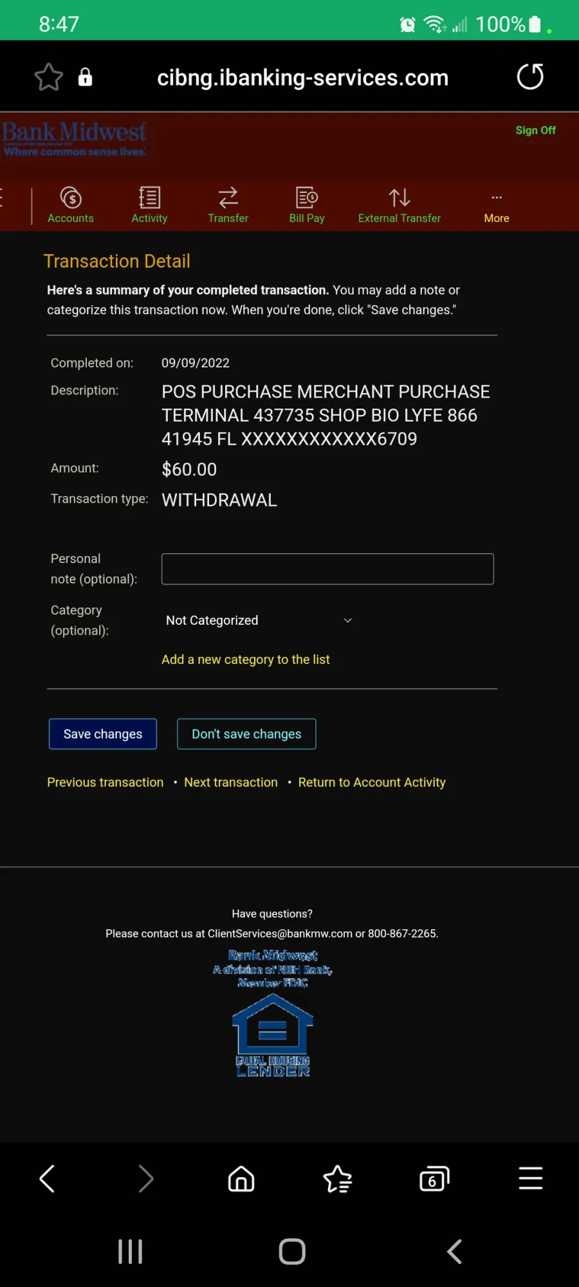Expand the More navigation menu

pyautogui.click(x=497, y=207)
